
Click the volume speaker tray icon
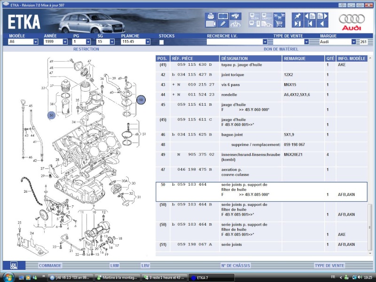pos(360,277)
